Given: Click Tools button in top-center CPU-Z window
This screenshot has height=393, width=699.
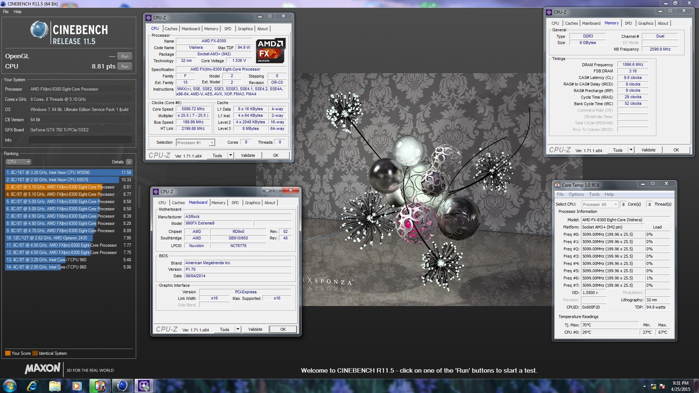Looking at the screenshot, I should click(217, 155).
